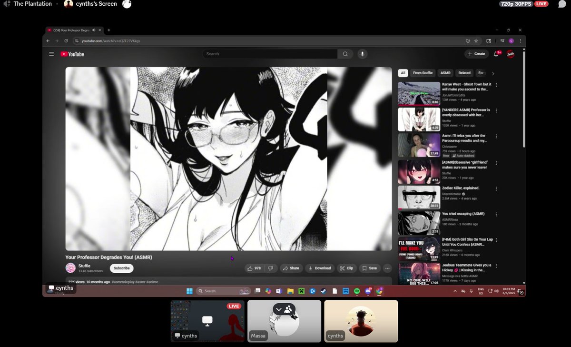This screenshot has width=571, height=347.
Task: Reload the YouTube page
Action: [65, 41]
